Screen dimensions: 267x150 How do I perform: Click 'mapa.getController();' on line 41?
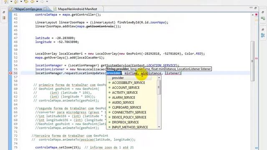click(82, 15)
